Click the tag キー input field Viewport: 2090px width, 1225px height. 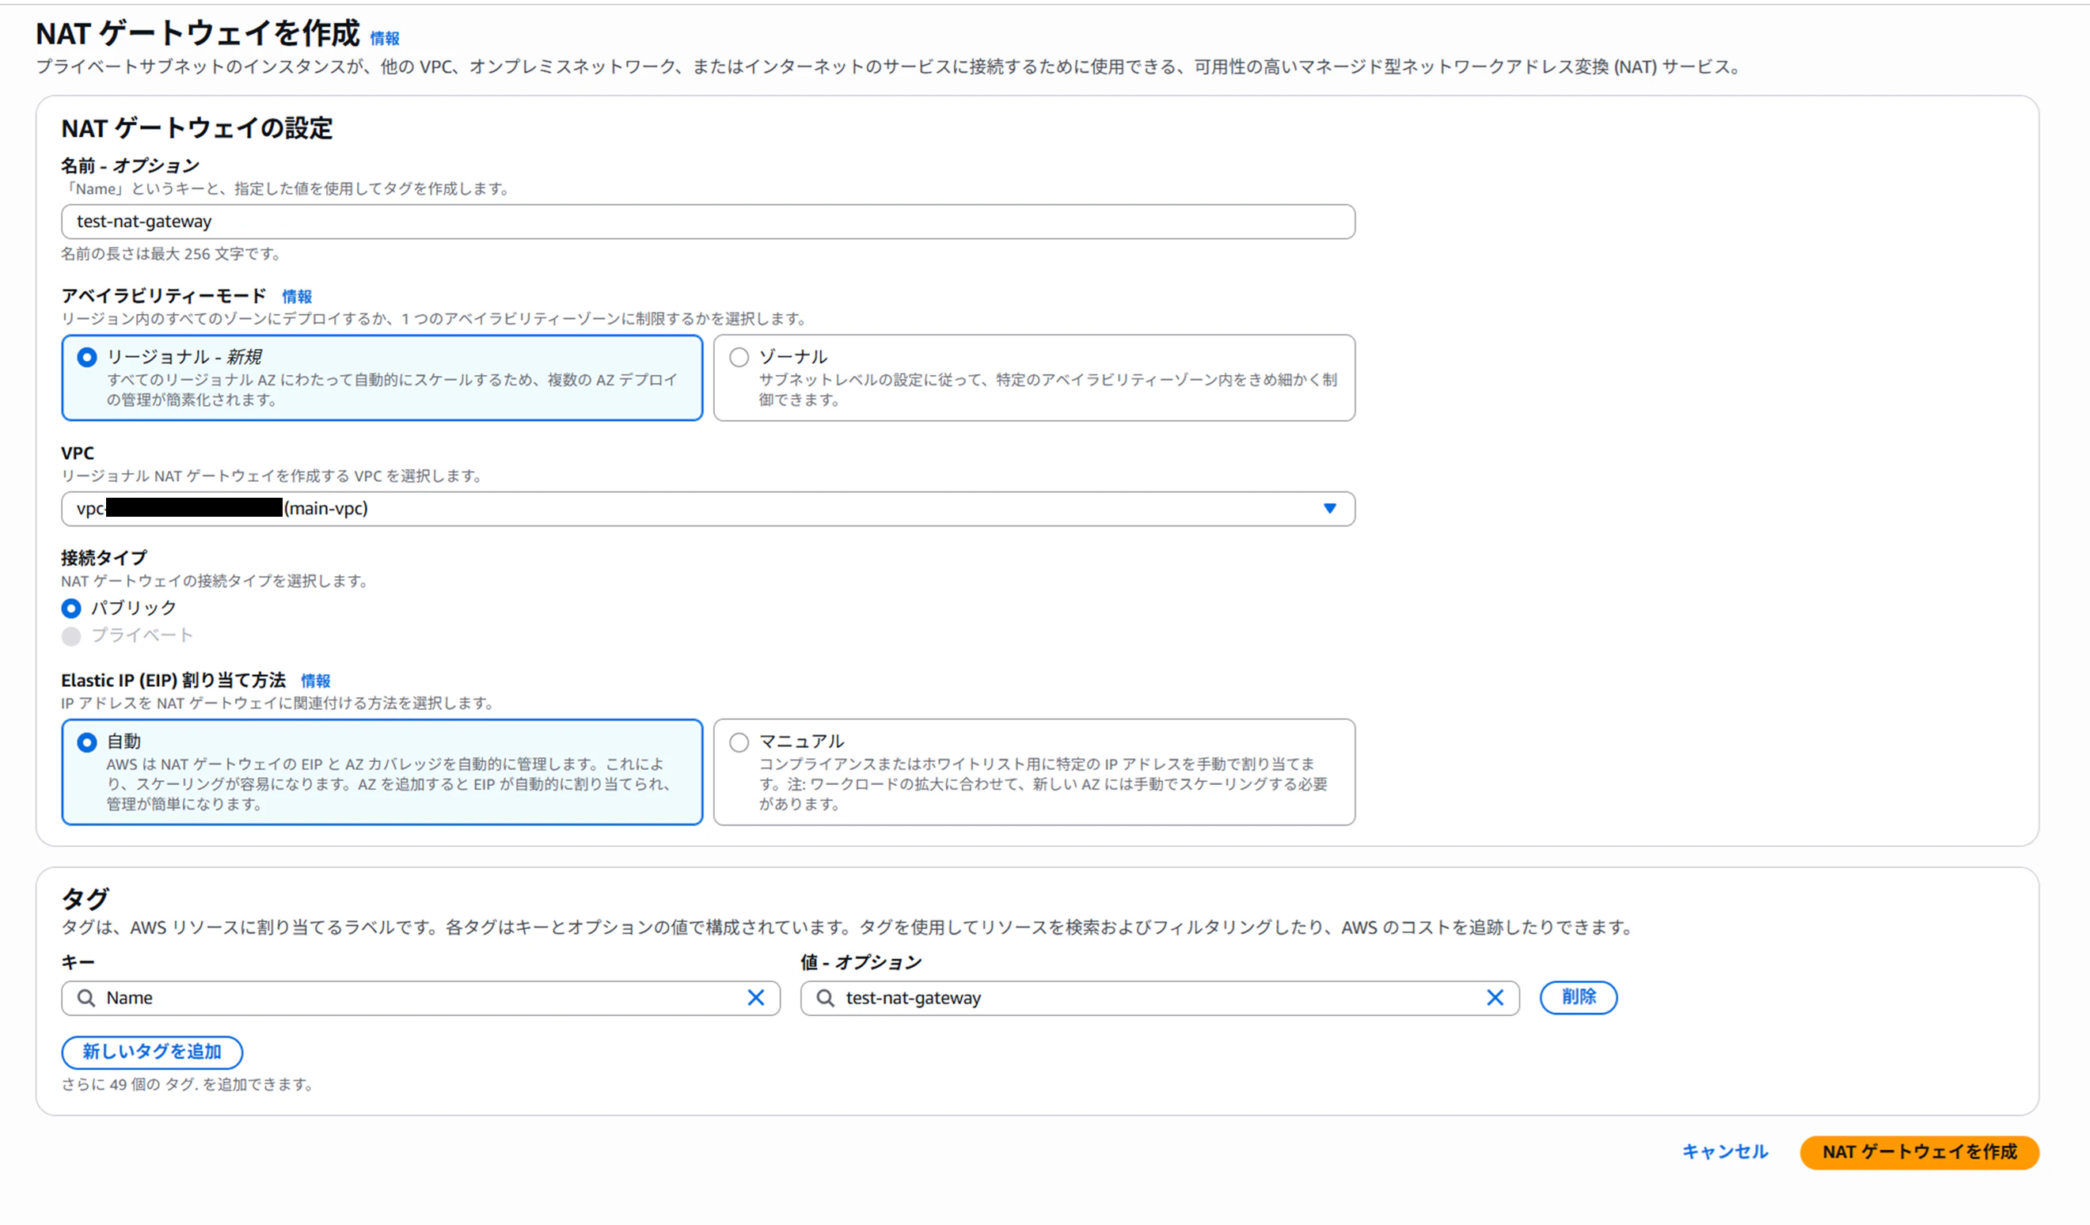(x=415, y=998)
